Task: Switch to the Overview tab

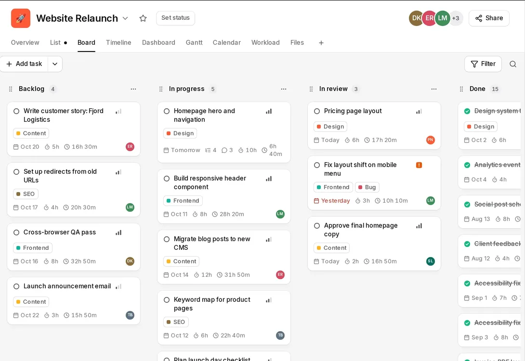Action: click(25, 42)
